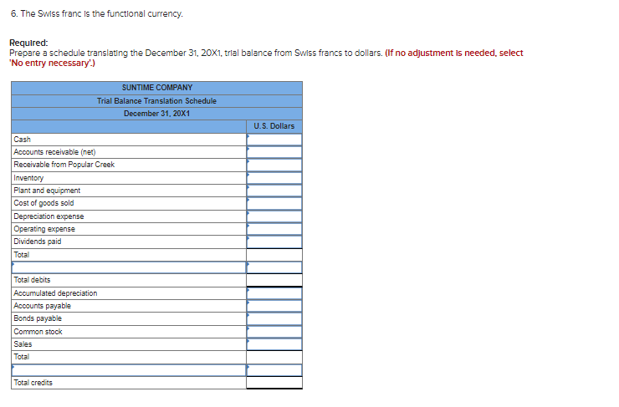Click the 'SUNTIME COMPANY' table title
This screenshot has height=407, width=619.
(x=157, y=88)
